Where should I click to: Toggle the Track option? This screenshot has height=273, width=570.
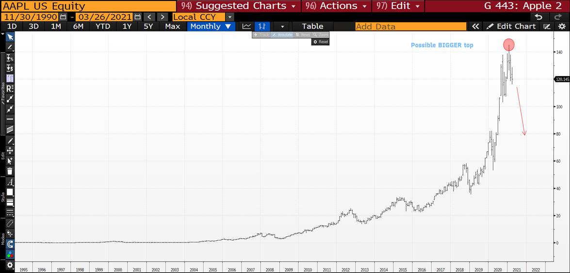coord(261,34)
